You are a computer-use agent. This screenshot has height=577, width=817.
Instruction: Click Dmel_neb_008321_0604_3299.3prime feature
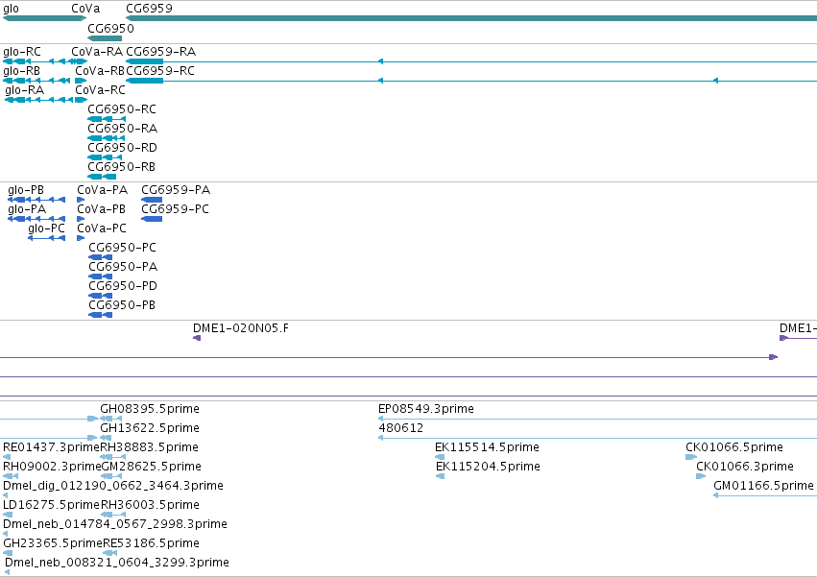7,572
